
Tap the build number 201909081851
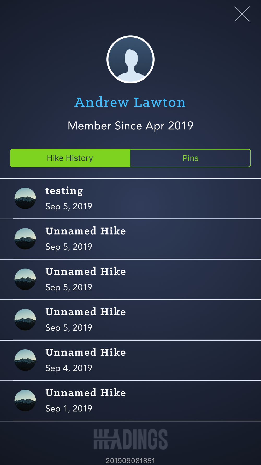pos(130,461)
